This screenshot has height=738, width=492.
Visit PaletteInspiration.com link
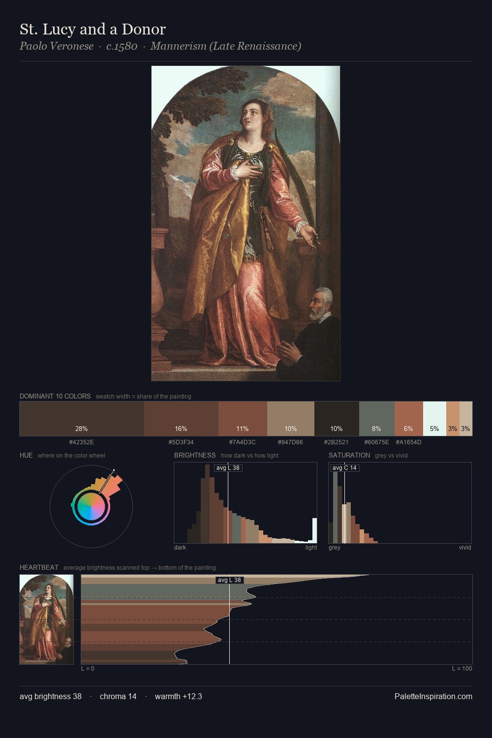coord(433,696)
